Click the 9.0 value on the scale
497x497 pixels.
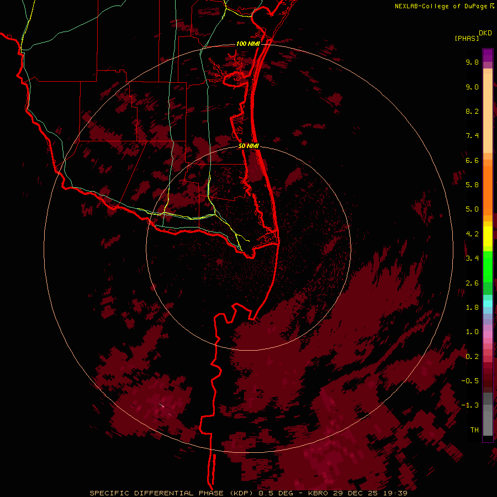472,87
